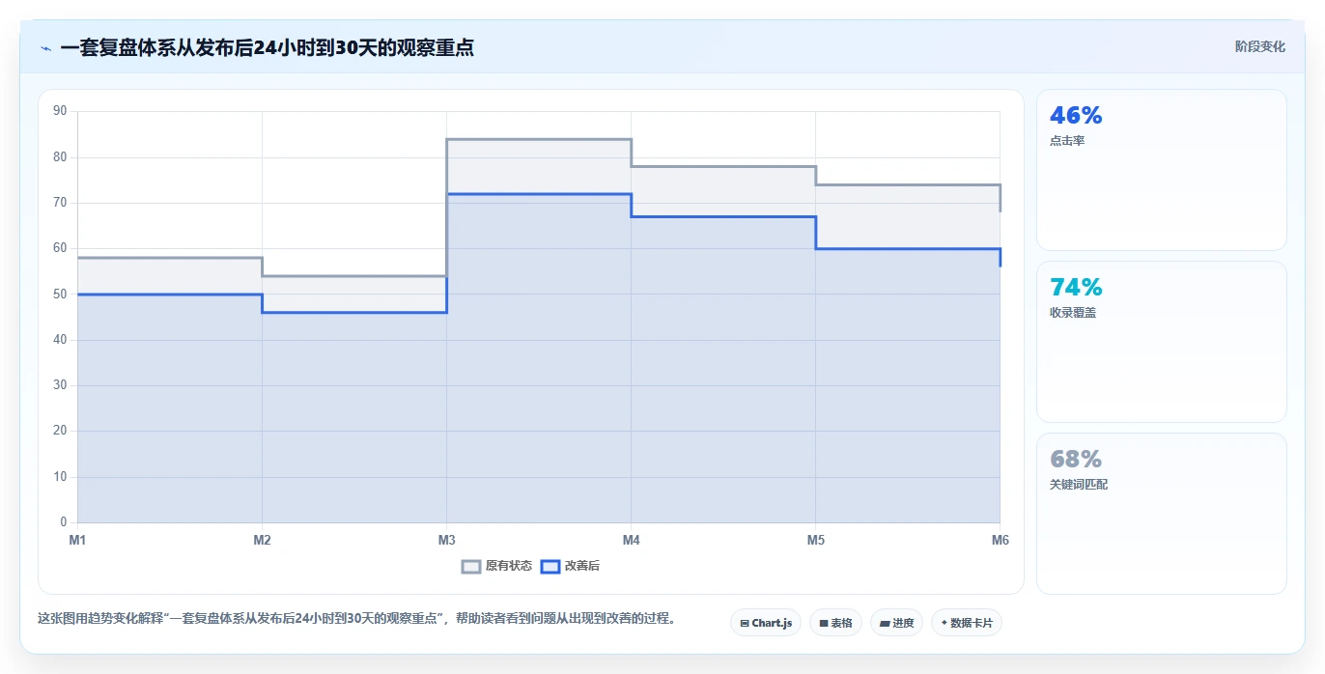
Task: Click the 点击率 caption text
Action: 1067,141
